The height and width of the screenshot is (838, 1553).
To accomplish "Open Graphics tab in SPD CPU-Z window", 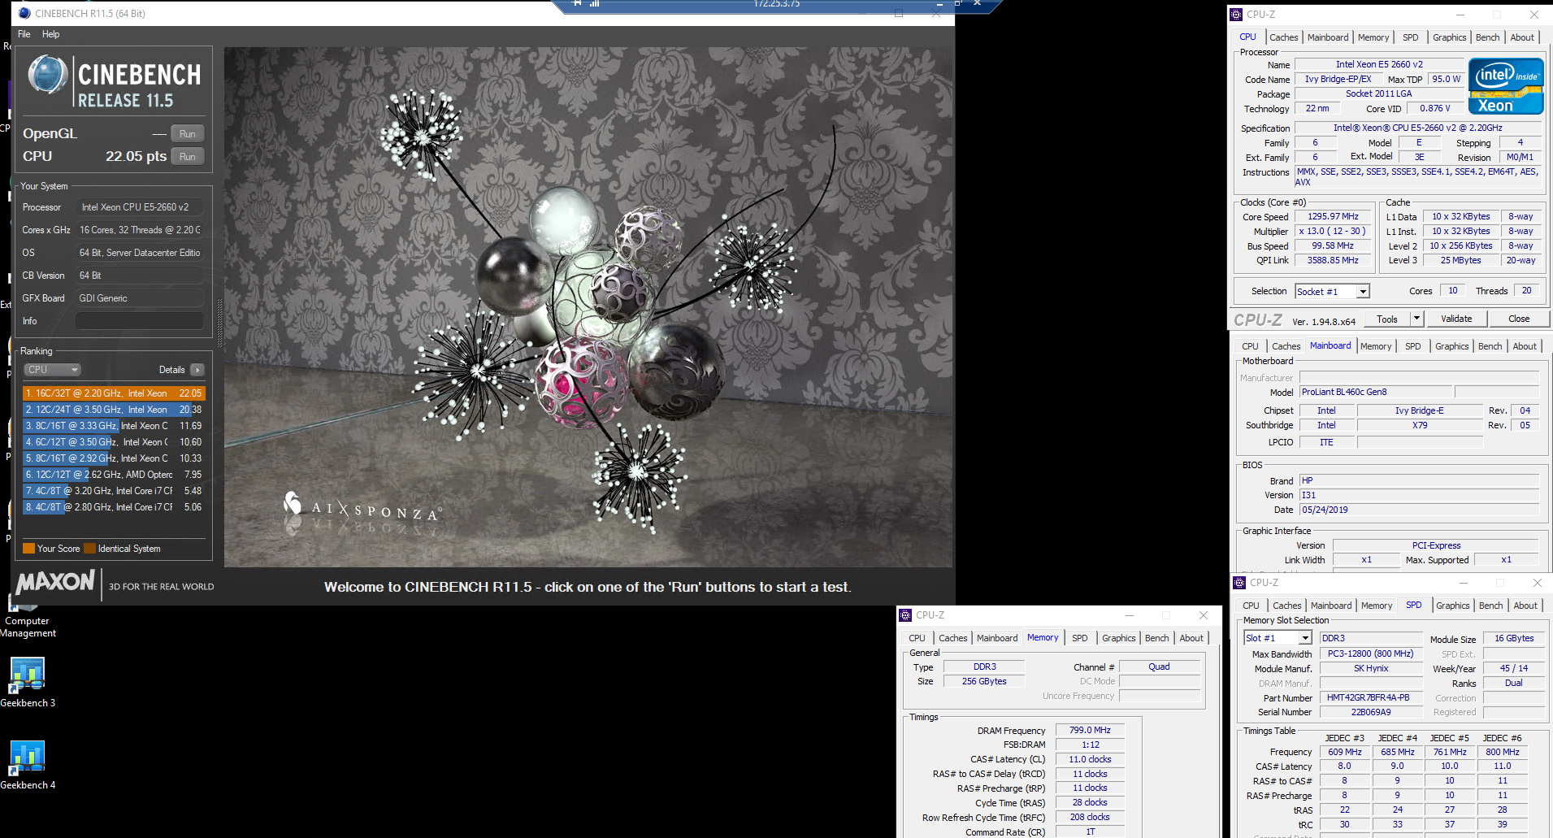I will (1453, 606).
